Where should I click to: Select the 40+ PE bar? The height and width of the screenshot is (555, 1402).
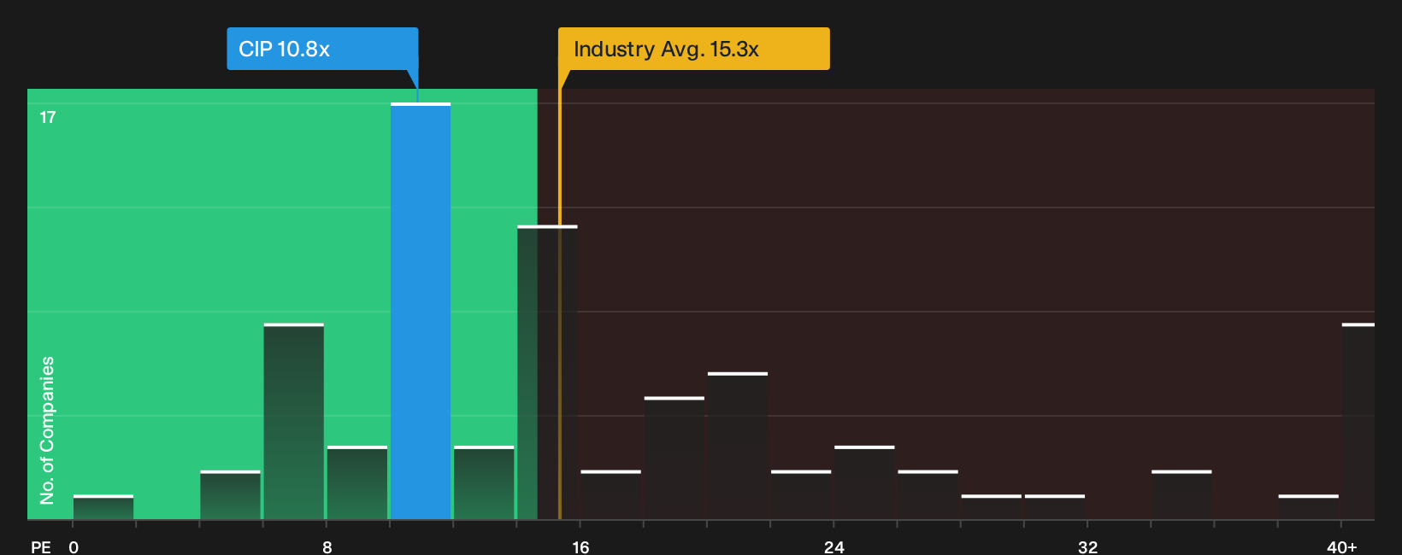point(1358,421)
